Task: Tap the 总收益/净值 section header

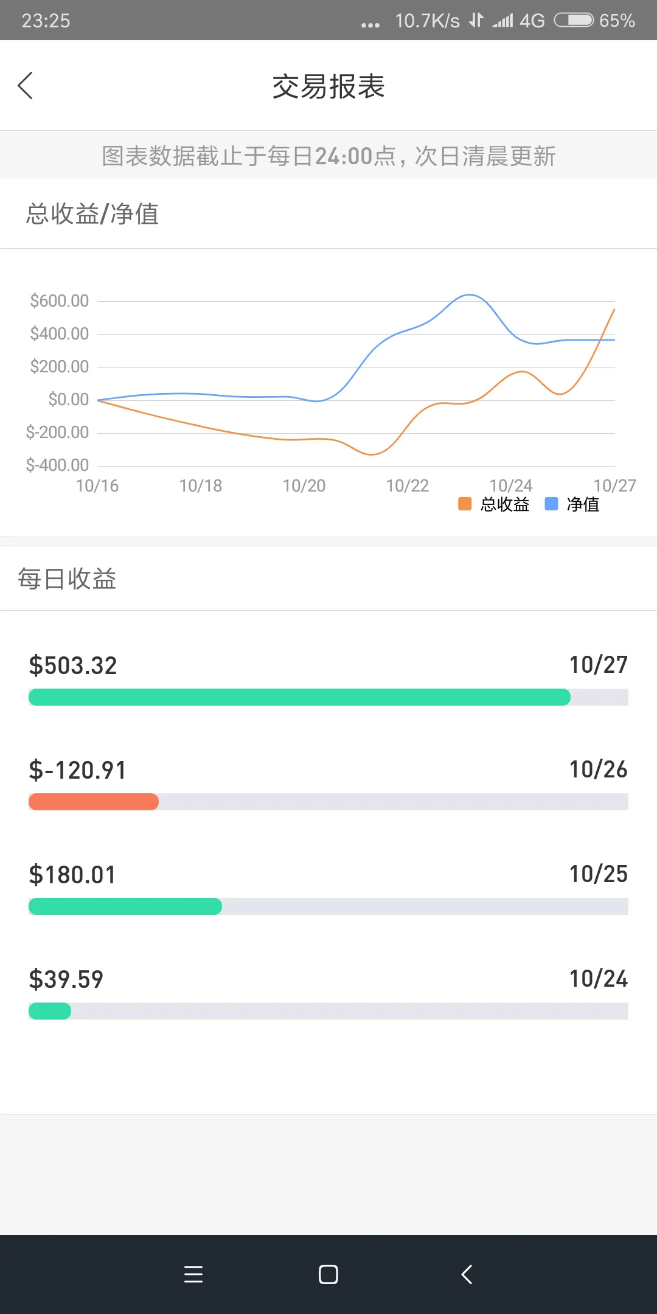Action: [92, 214]
